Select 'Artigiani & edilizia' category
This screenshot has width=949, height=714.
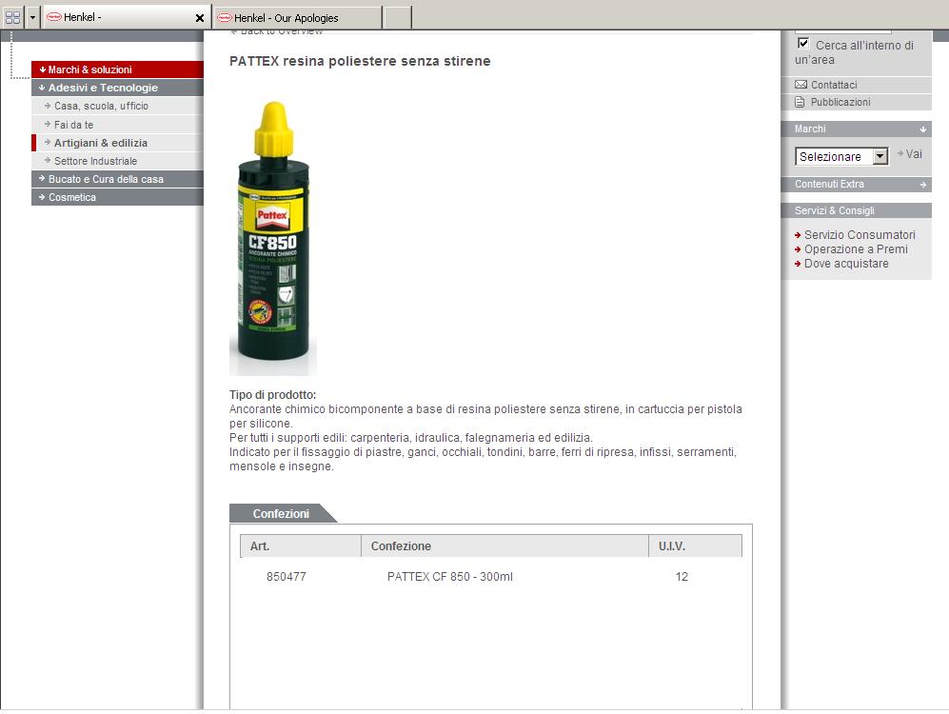click(101, 143)
